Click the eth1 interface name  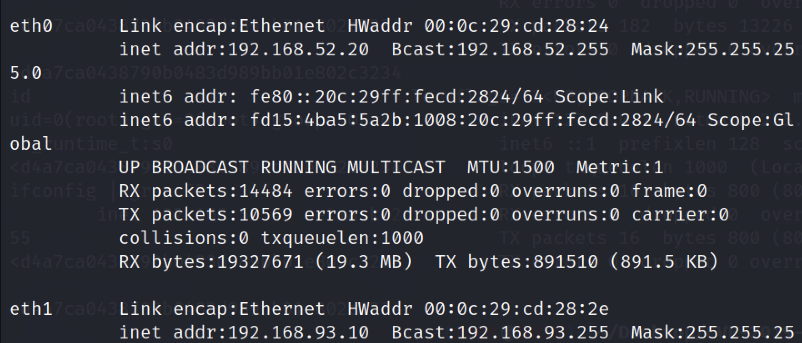pyautogui.click(x=31, y=309)
